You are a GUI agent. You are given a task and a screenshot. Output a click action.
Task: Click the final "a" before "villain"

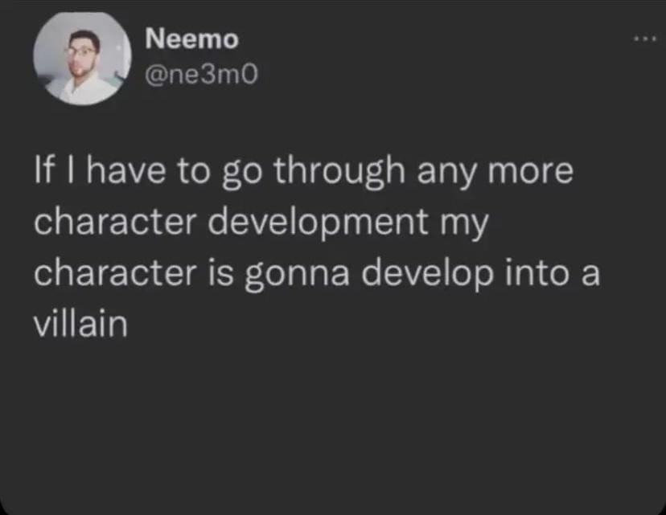click(x=591, y=273)
